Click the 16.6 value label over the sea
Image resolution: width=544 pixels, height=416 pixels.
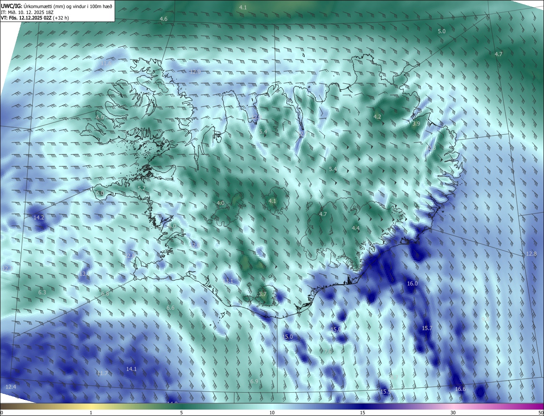(460, 389)
